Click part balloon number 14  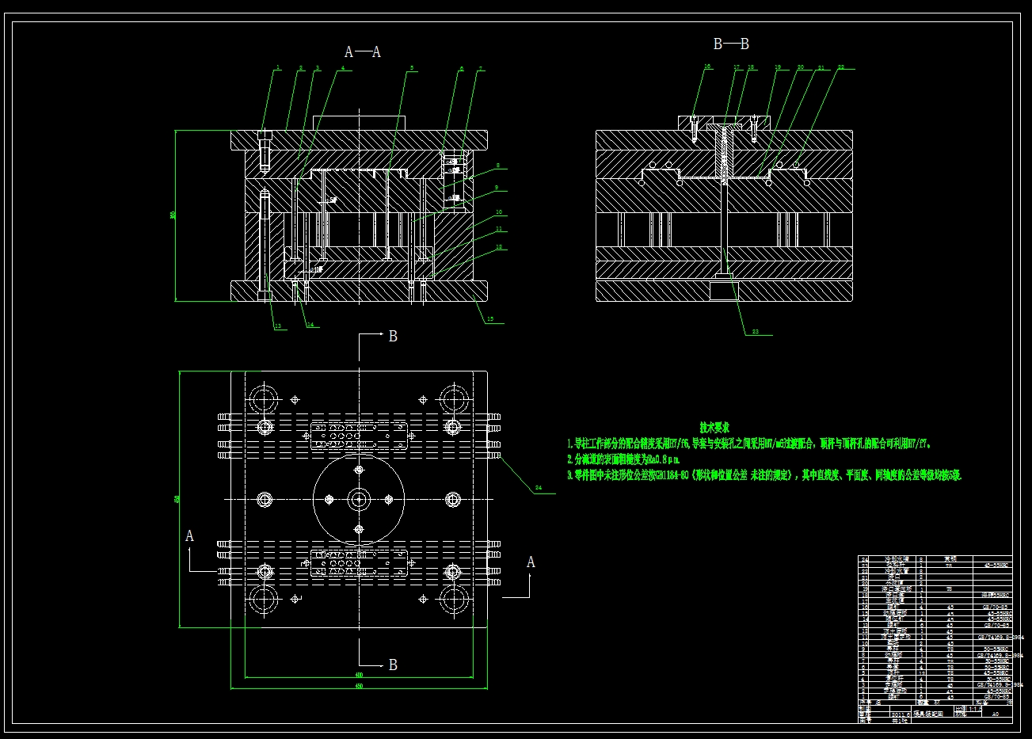pyautogui.click(x=310, y=324)
